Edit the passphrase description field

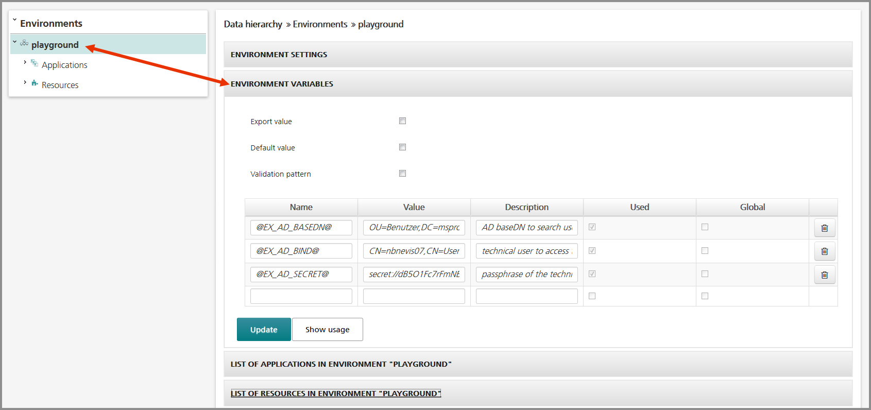(527, 275)
